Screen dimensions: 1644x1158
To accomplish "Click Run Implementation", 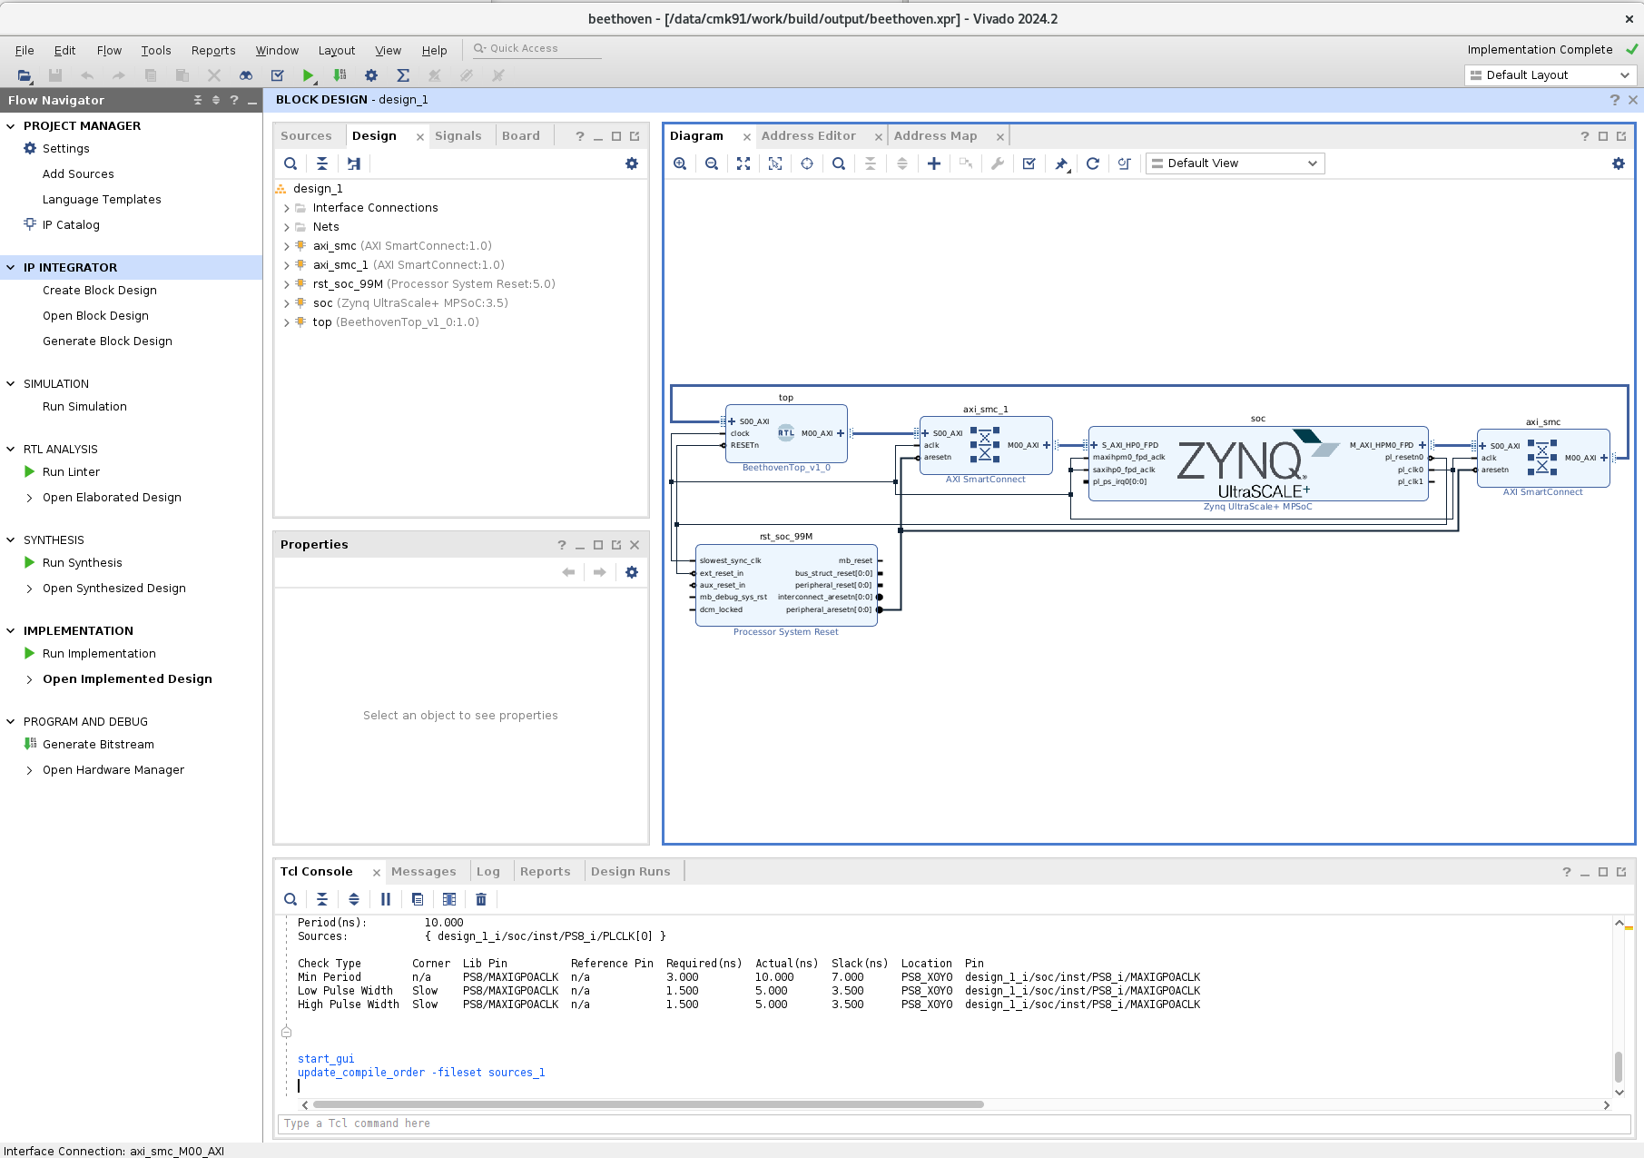I will coord(99,654).
